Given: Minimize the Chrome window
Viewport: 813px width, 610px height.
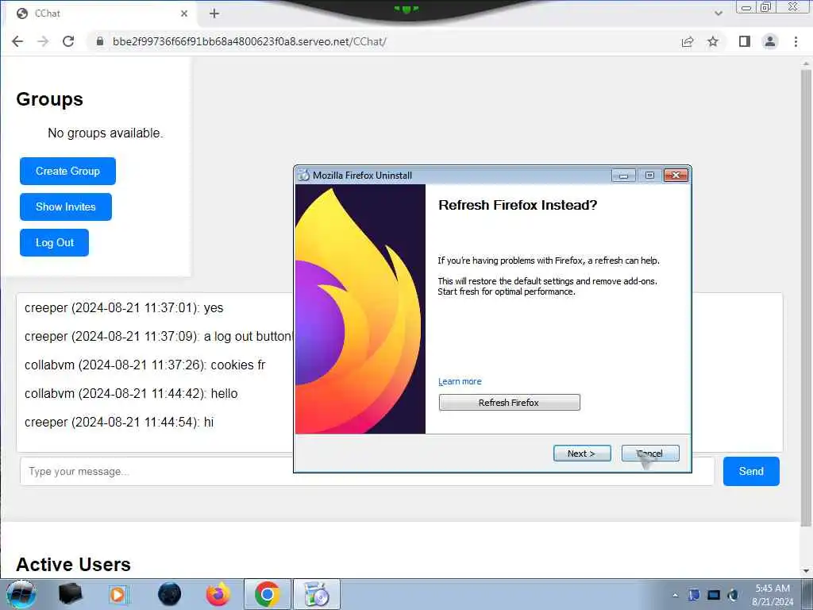Looking at the screenshot, I should 746,7.
